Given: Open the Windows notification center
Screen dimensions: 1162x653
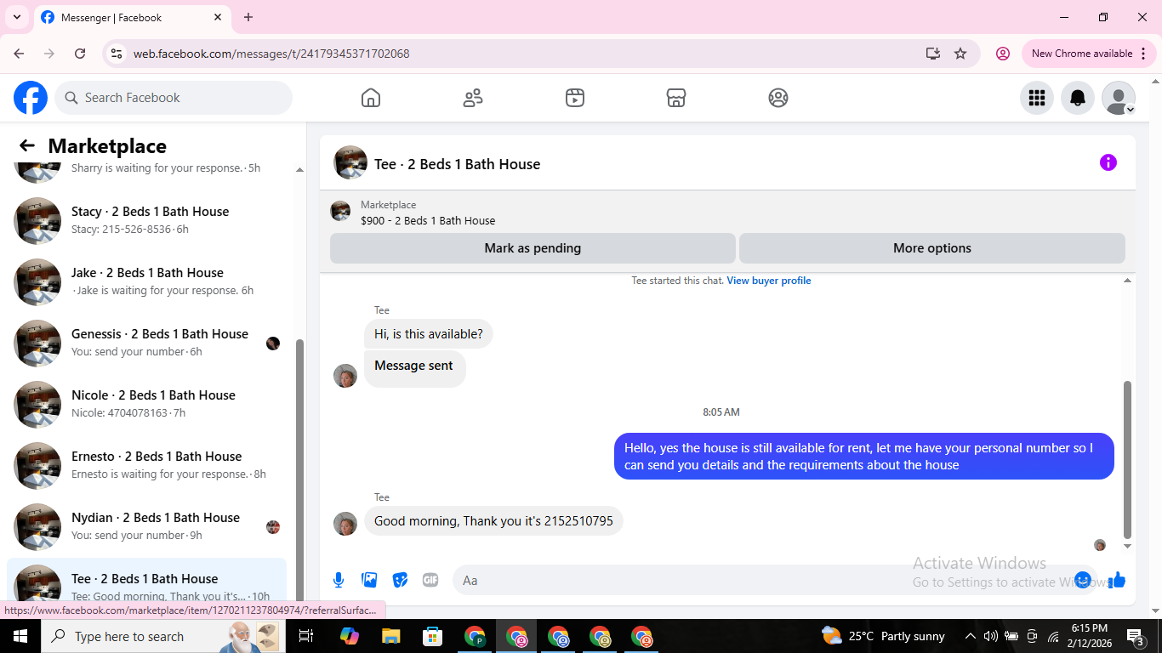Looking at the screenshot, I should tap(1136, 636).
